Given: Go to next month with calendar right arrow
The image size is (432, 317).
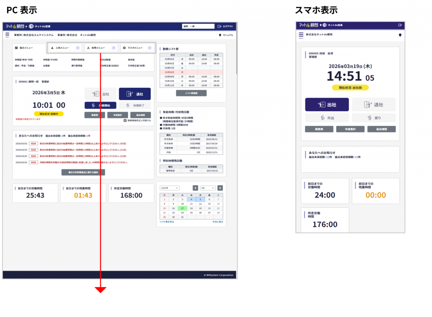Looking at the screenshot, I should click(x=220, y=188).
